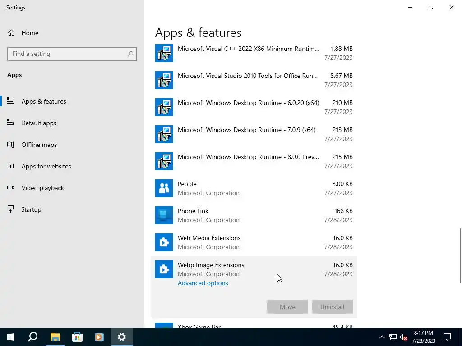
Task: Open the Windows Start menu
Action: click(11, 337)
